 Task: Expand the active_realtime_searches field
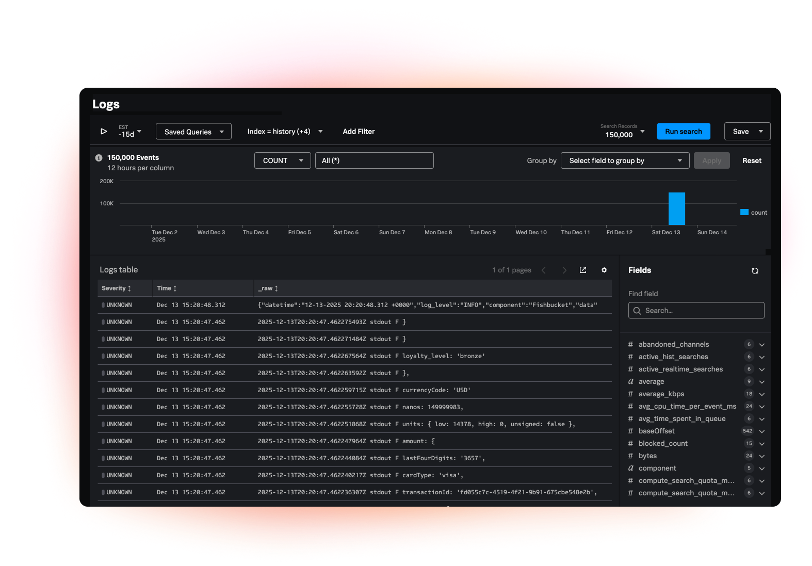(762, 369)
